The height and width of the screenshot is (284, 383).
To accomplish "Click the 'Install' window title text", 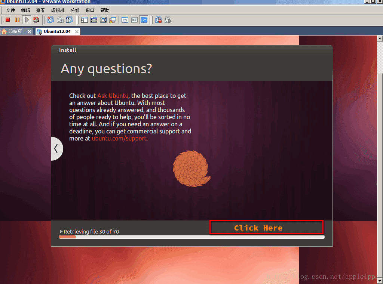I will pyautogui.click(x=68, y=50).
